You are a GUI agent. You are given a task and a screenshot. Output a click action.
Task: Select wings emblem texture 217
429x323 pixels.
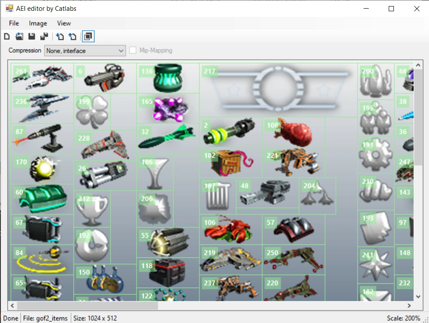(x=278, y=90)
